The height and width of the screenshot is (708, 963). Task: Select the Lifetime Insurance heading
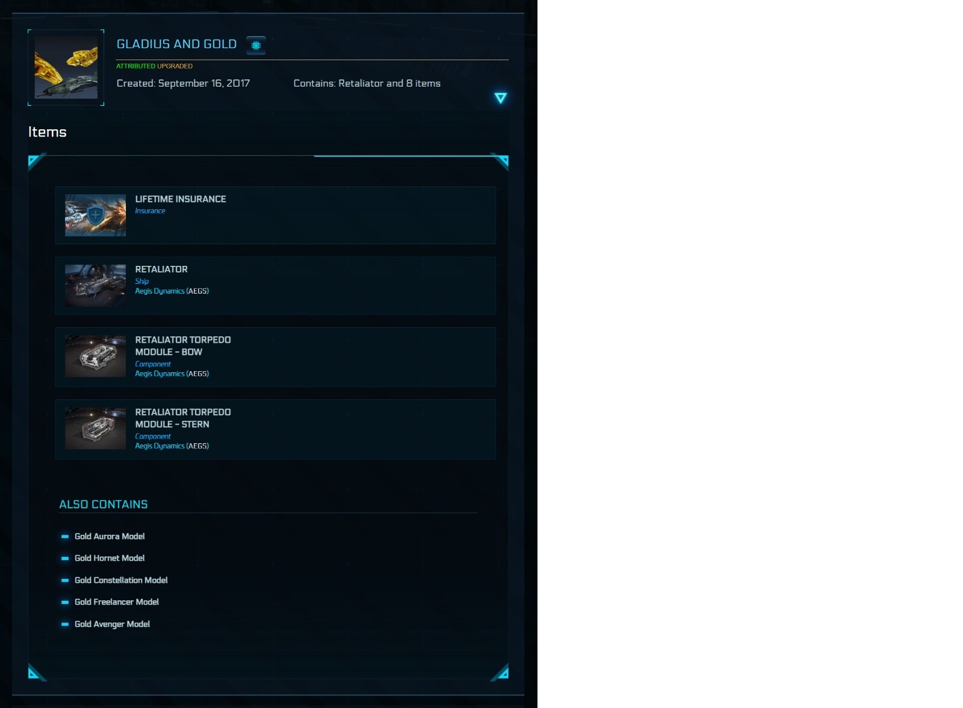click(181, 199)
